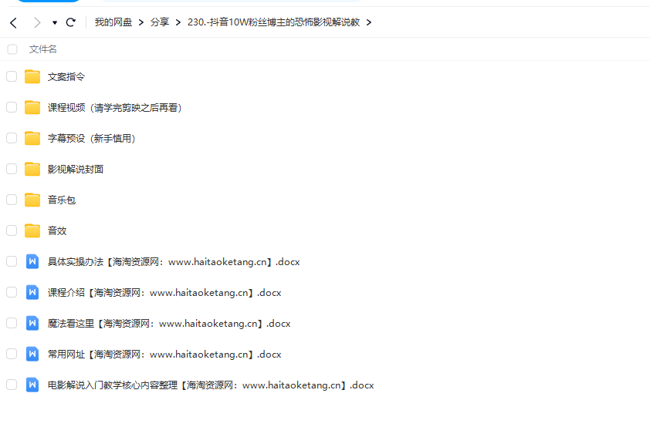
Task: Open the 音效 folder icon
Action: pos(32,230)
